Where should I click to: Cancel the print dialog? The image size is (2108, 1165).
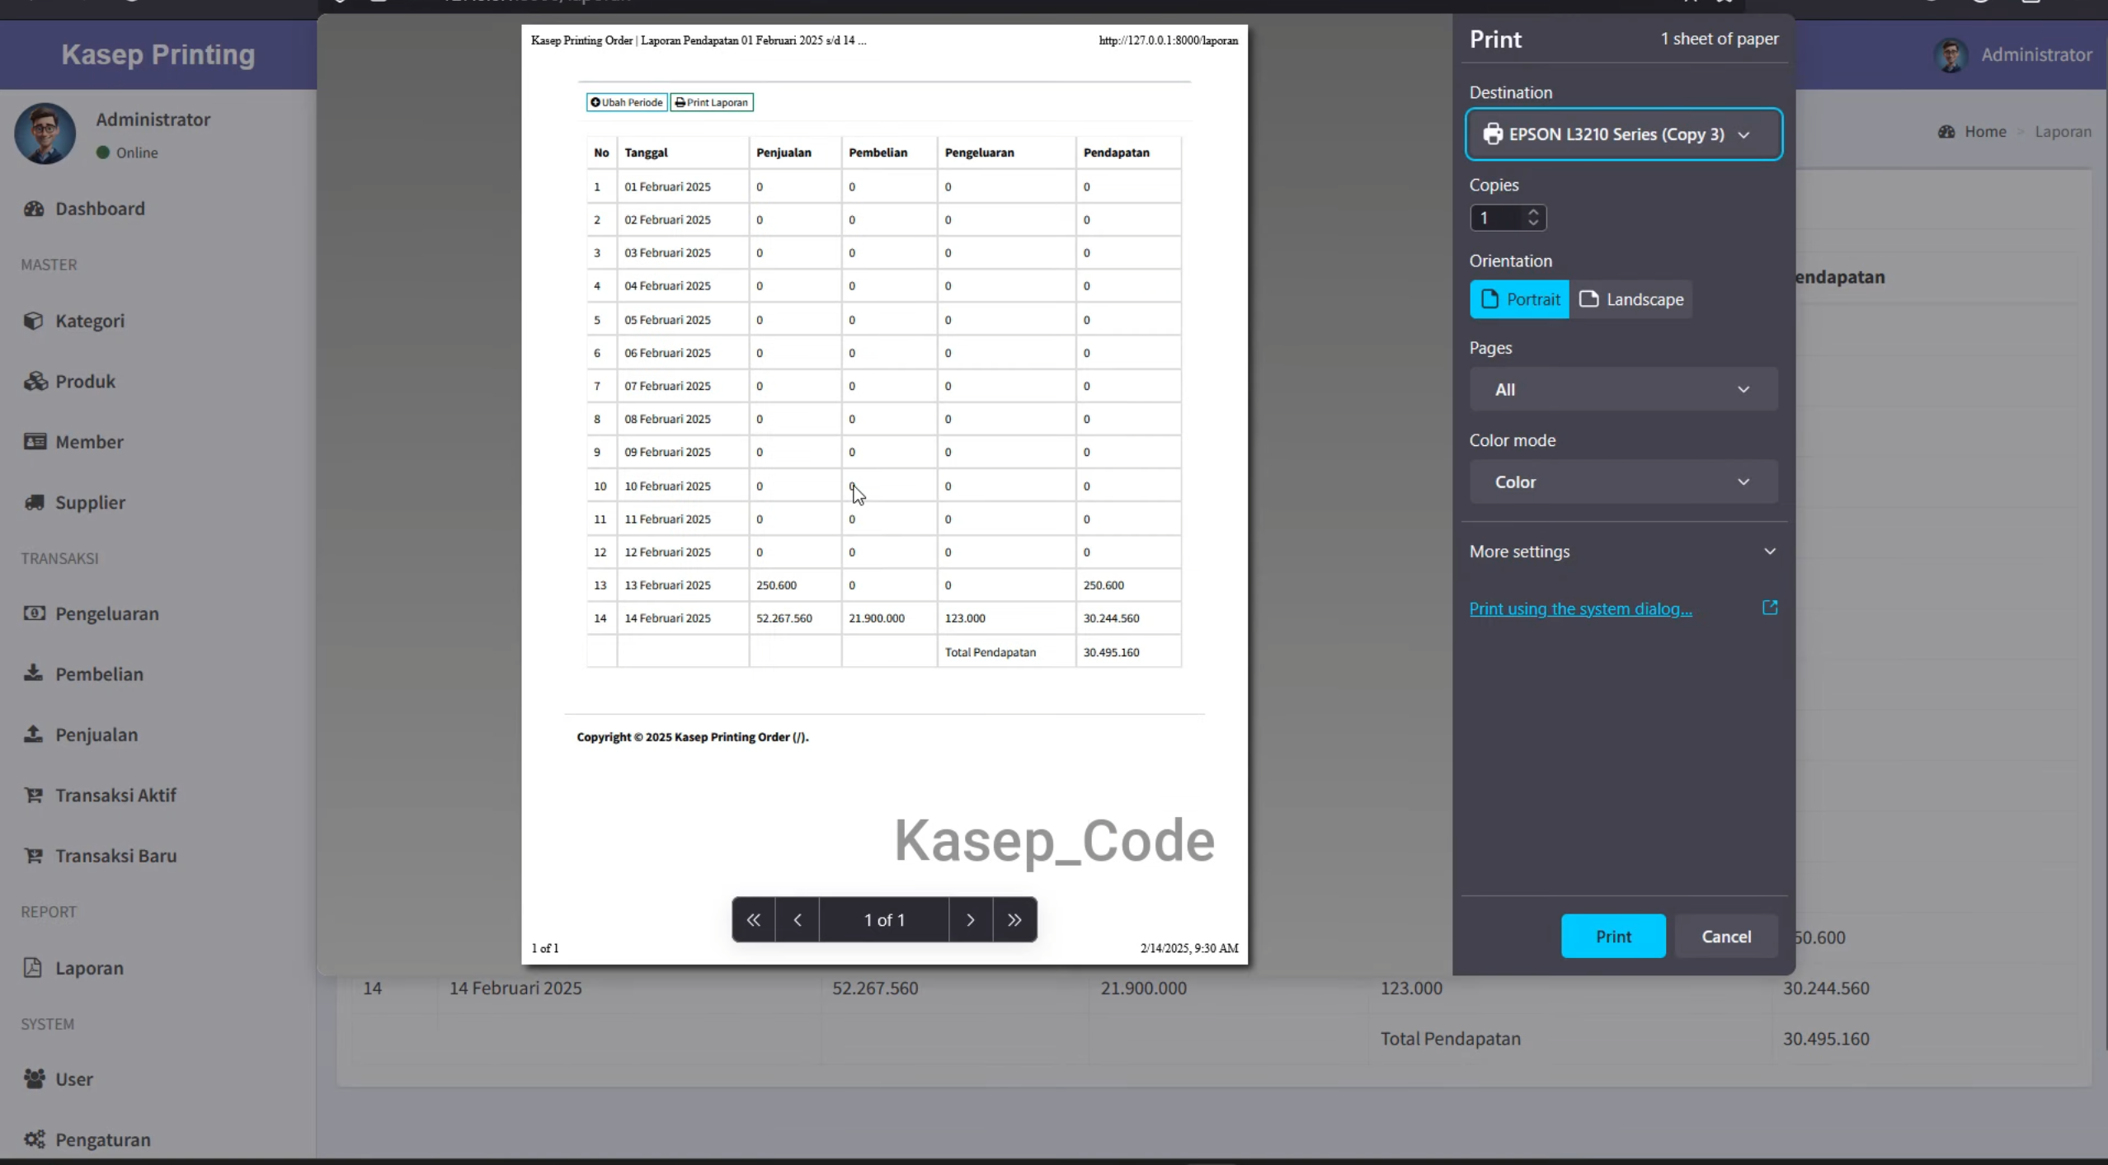click(x=1726, y=936)
